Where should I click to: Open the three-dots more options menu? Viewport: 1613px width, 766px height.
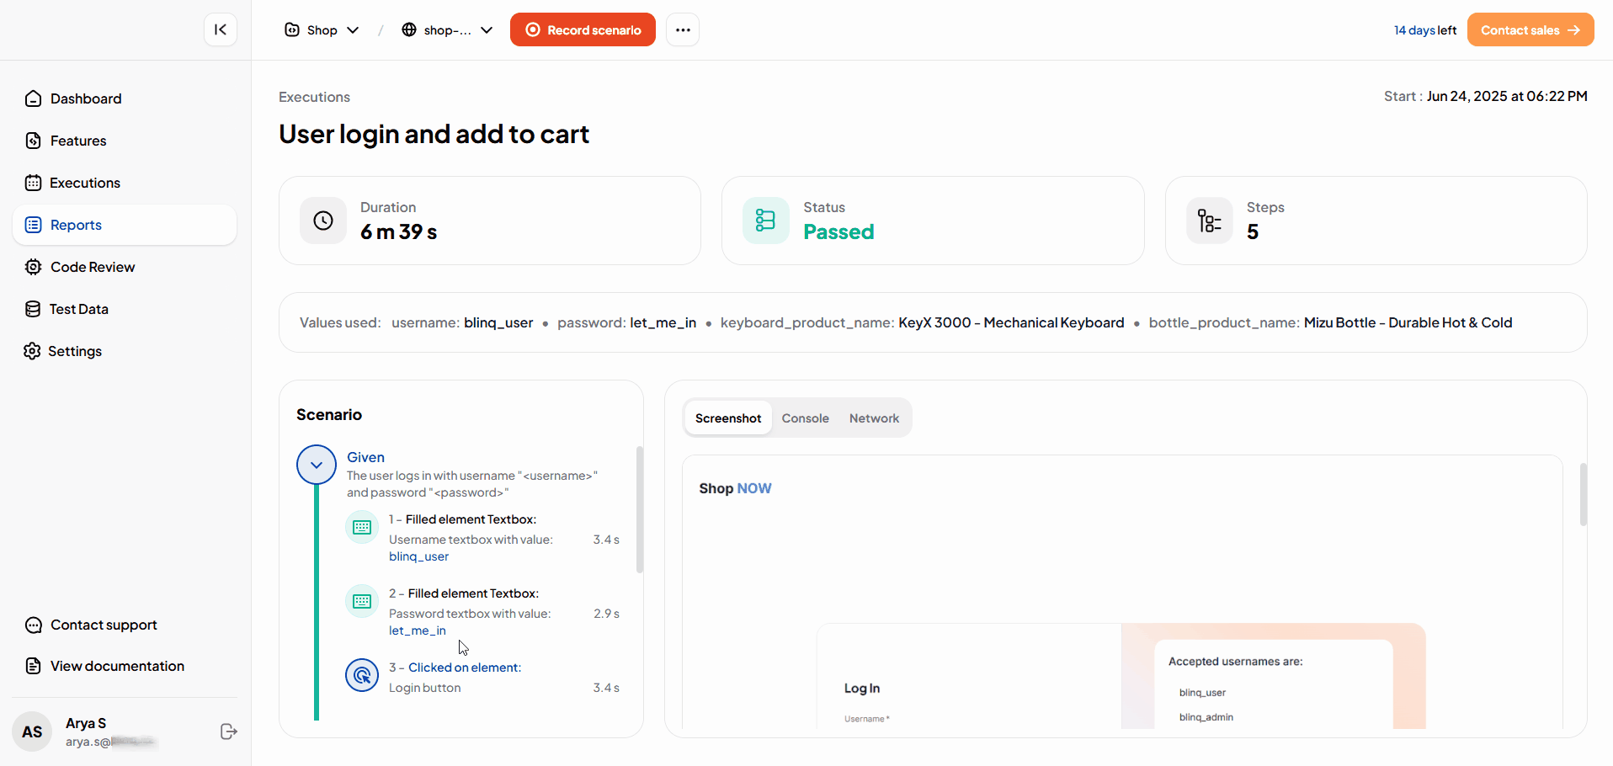coord(683,30)
